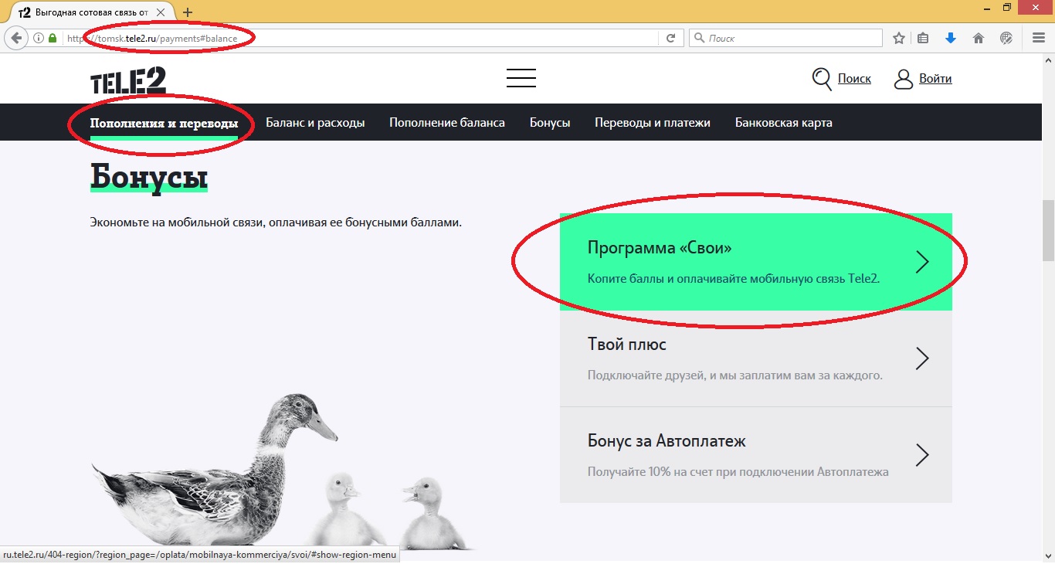This screenshot has width=1055, height=564.
Task: Open the downloads arrow icon
Action: tap(951, 38)
